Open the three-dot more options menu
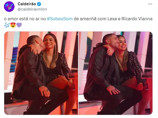Screen dimensions: 158x118 coord(150,4)
